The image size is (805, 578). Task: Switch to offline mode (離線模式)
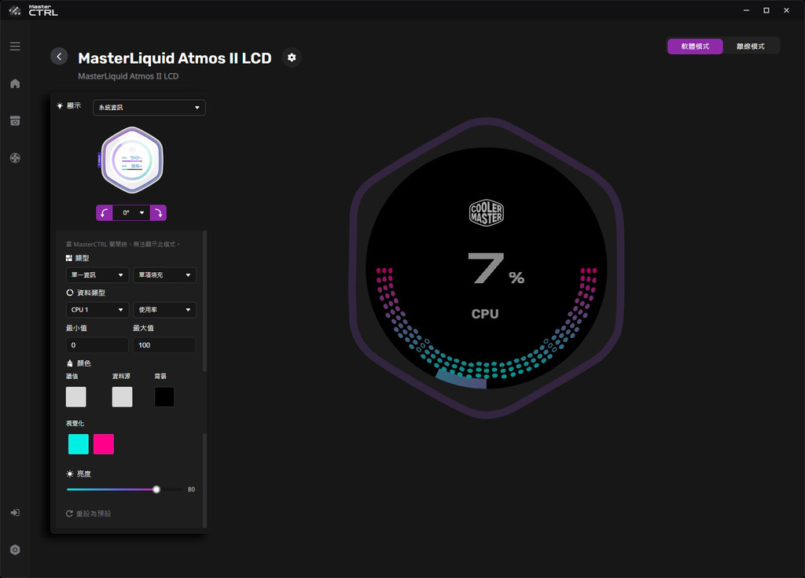pos(751,46)
